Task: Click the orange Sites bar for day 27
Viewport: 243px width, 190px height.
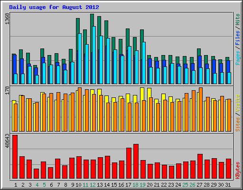Action: pos(201,109)
